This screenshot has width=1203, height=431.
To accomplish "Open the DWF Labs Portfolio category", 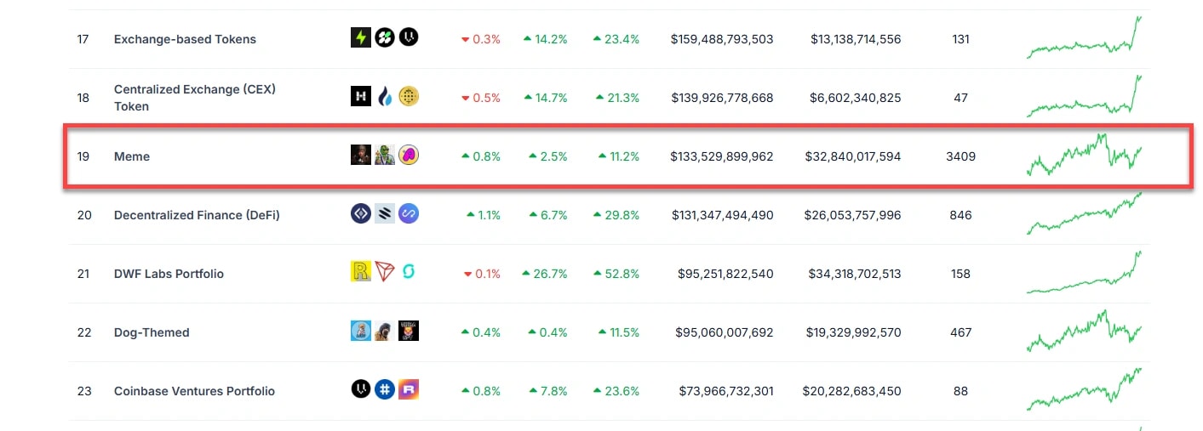I will point(169,274).
